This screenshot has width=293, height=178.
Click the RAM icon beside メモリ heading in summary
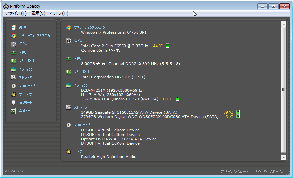69,59
